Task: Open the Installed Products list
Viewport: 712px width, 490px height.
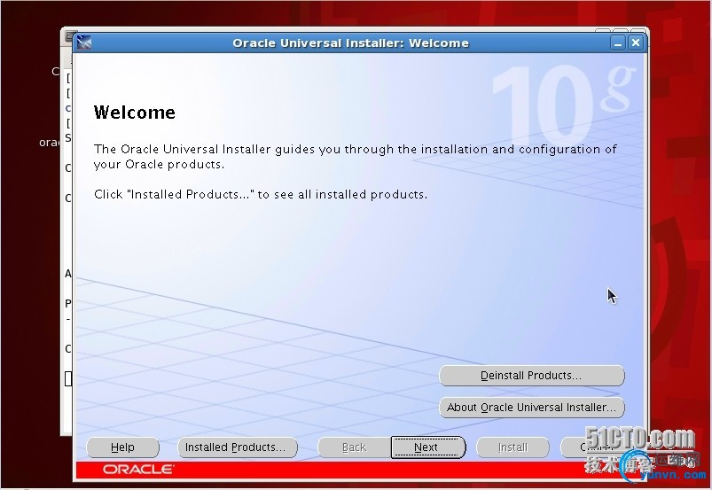Action: click(x=238, y=447)
